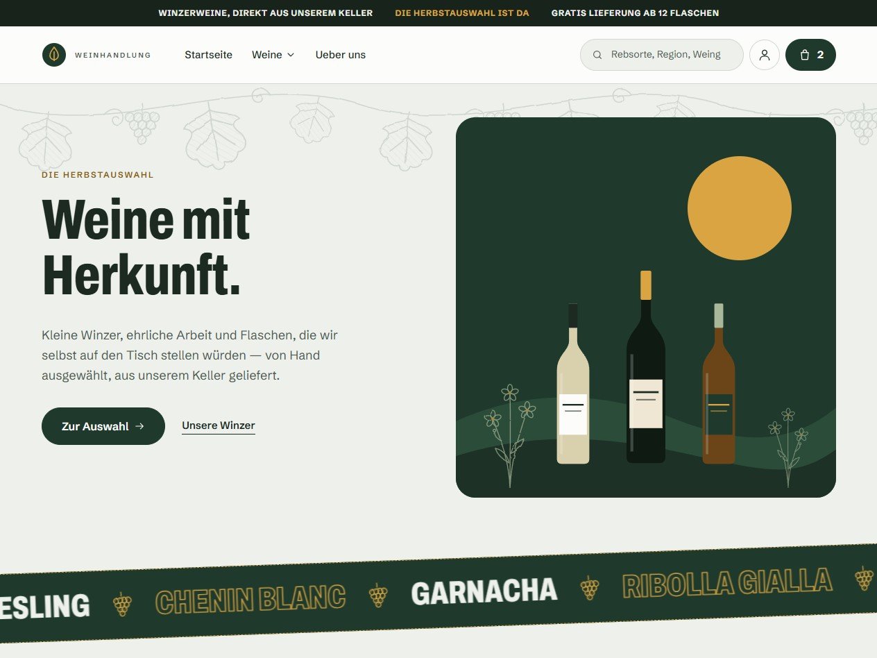Go to Startseite in the navigation
Image resolution: width=877 pixels, height=658 pixels.
pos(208,55)
